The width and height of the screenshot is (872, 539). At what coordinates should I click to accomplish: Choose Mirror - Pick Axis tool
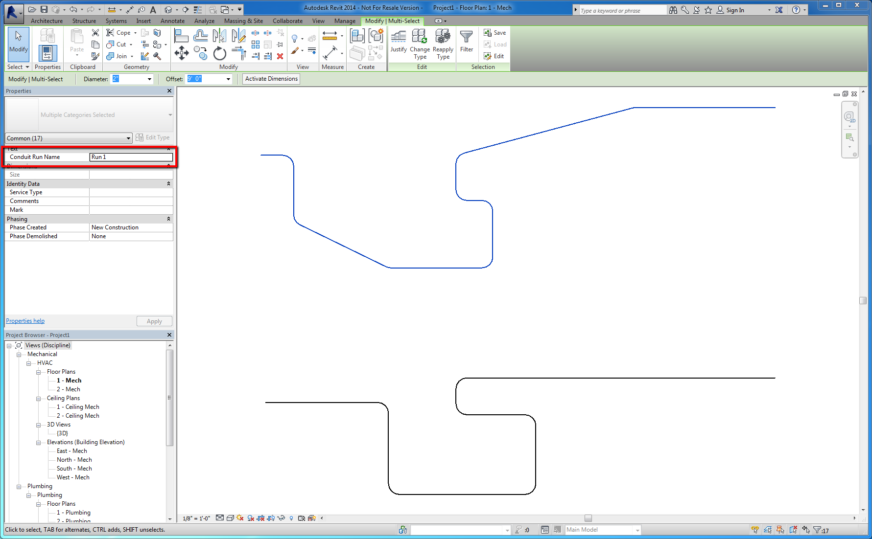click(219, 36)
